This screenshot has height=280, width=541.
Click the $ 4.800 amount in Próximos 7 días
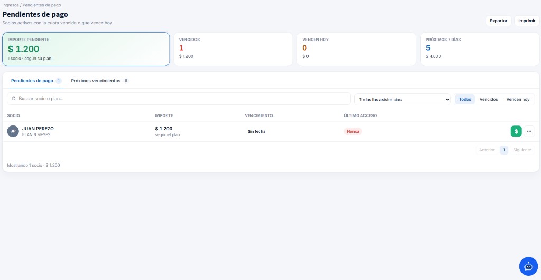433,56
